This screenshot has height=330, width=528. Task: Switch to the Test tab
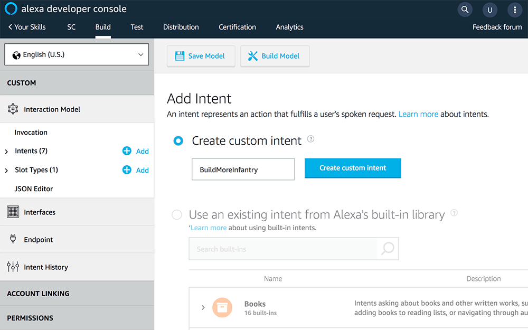137,27
